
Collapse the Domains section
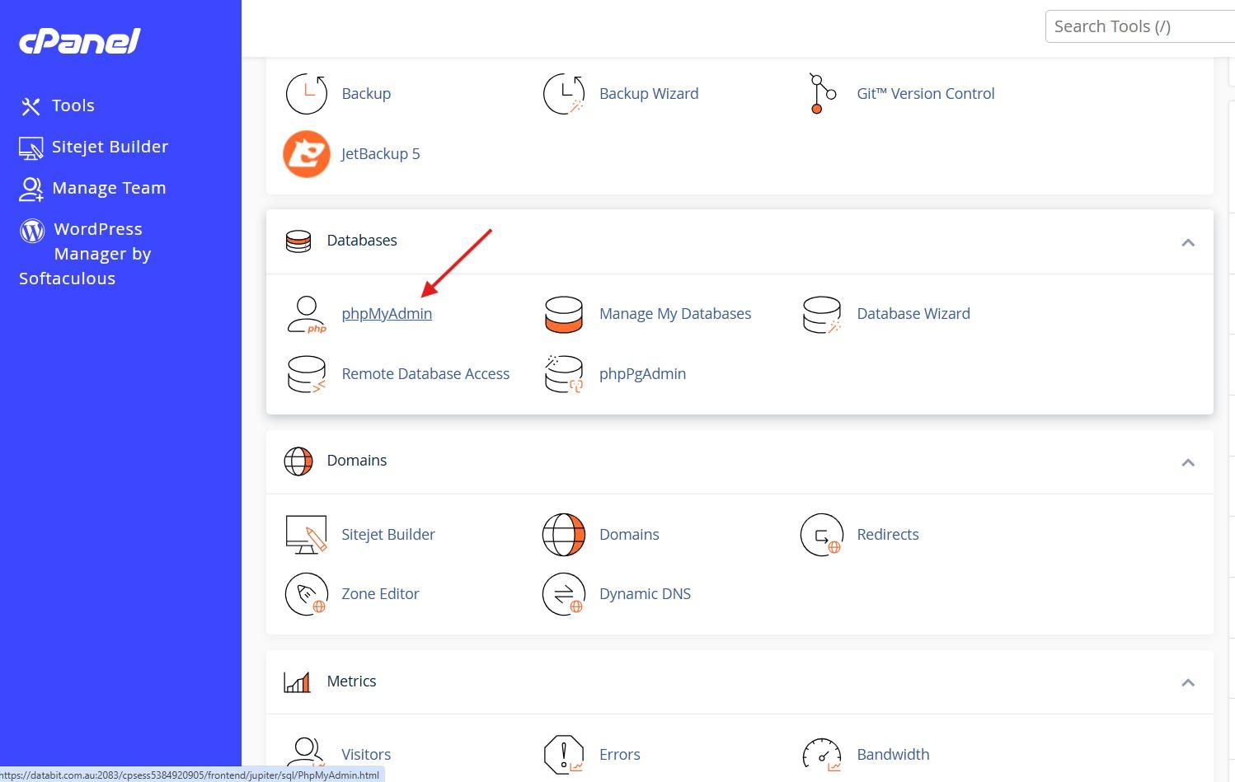[x=1188, y=462]
